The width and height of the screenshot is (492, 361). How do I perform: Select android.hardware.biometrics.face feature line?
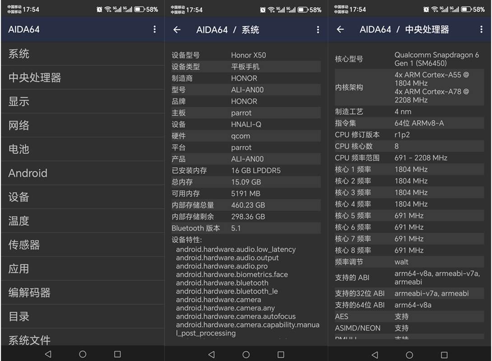pyautogui.click(x=232, y=274)
